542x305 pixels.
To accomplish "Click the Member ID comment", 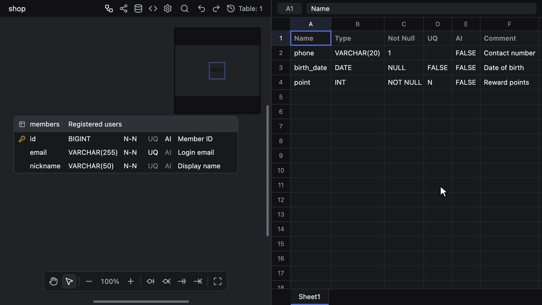I will click(x=195, y=139).
